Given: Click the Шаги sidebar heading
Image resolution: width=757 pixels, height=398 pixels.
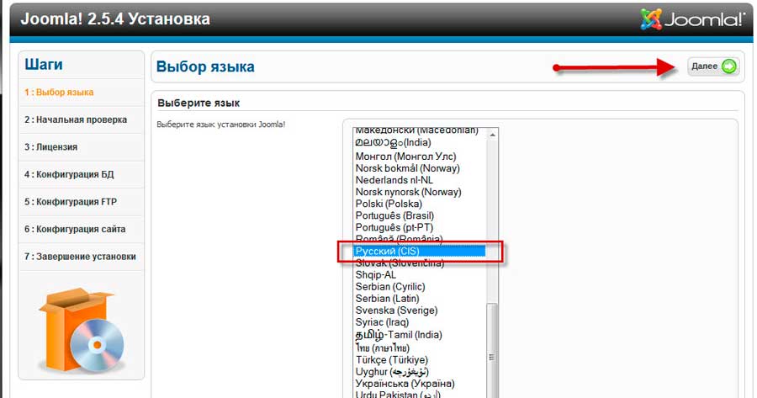Looking at the screenshot, I should [44, 64].
